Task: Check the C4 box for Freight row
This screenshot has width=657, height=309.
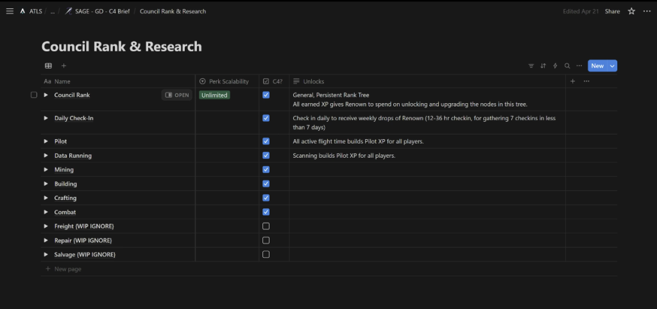Action: 266,226
